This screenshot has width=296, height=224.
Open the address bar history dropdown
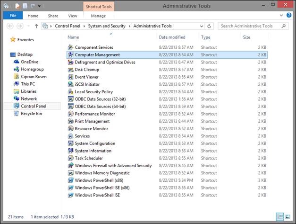[202, 26]
